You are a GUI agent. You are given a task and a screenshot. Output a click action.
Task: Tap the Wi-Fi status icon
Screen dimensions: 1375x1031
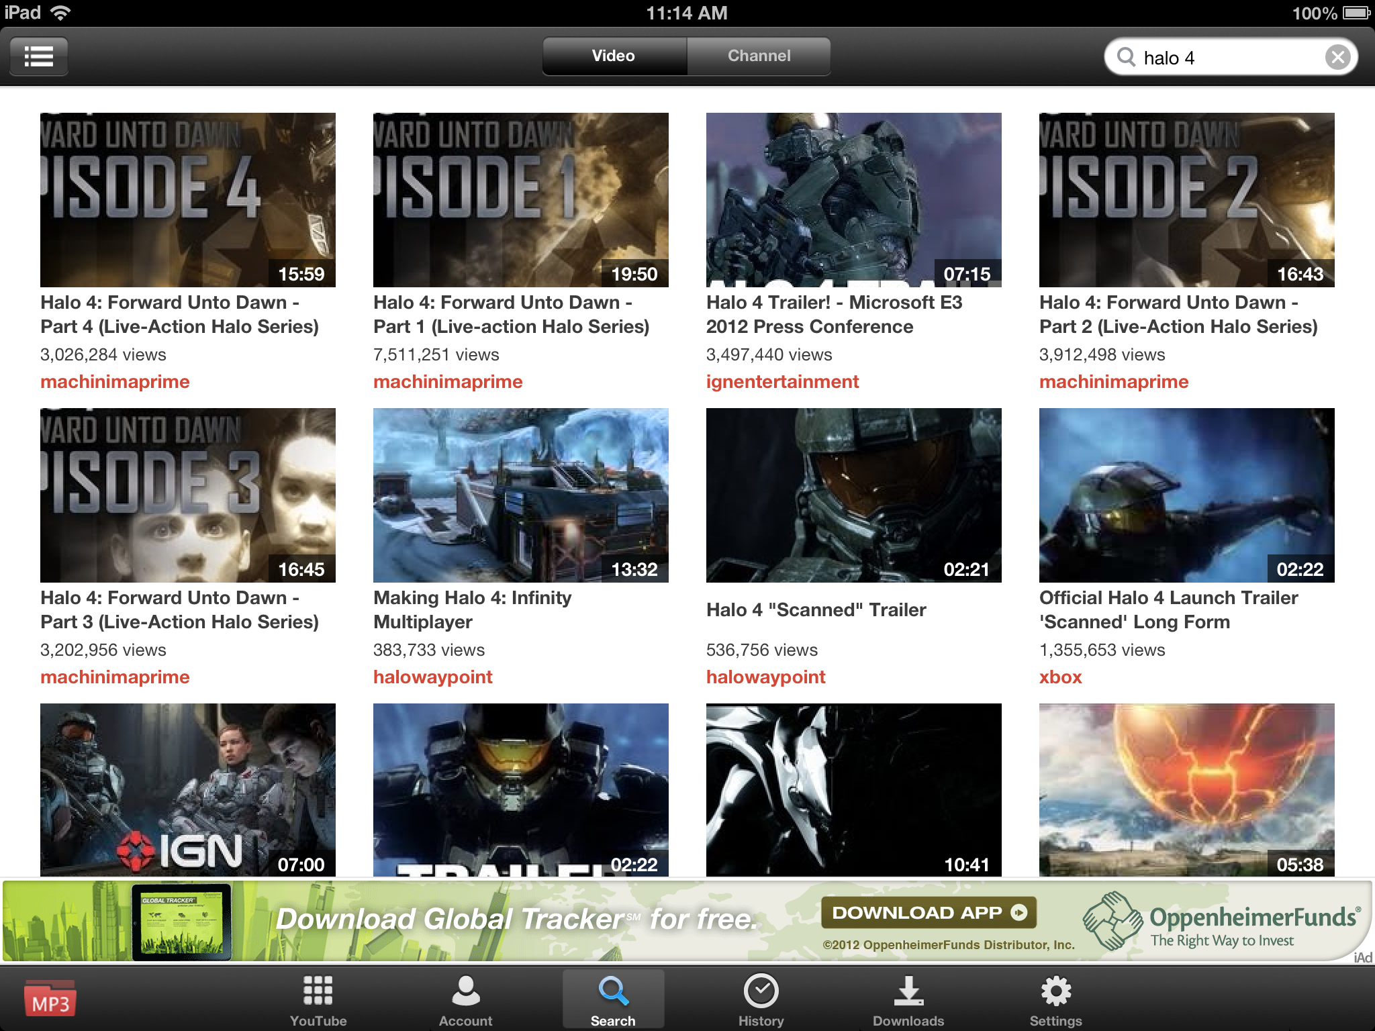[60, 13]
